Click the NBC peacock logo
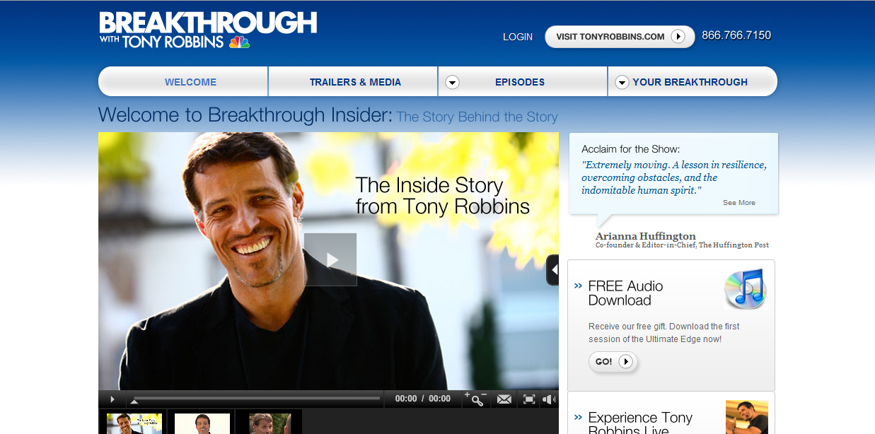 click(239, 42)
